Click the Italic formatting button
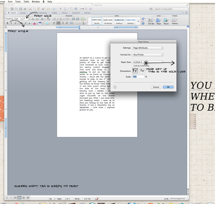 point(11,23)
